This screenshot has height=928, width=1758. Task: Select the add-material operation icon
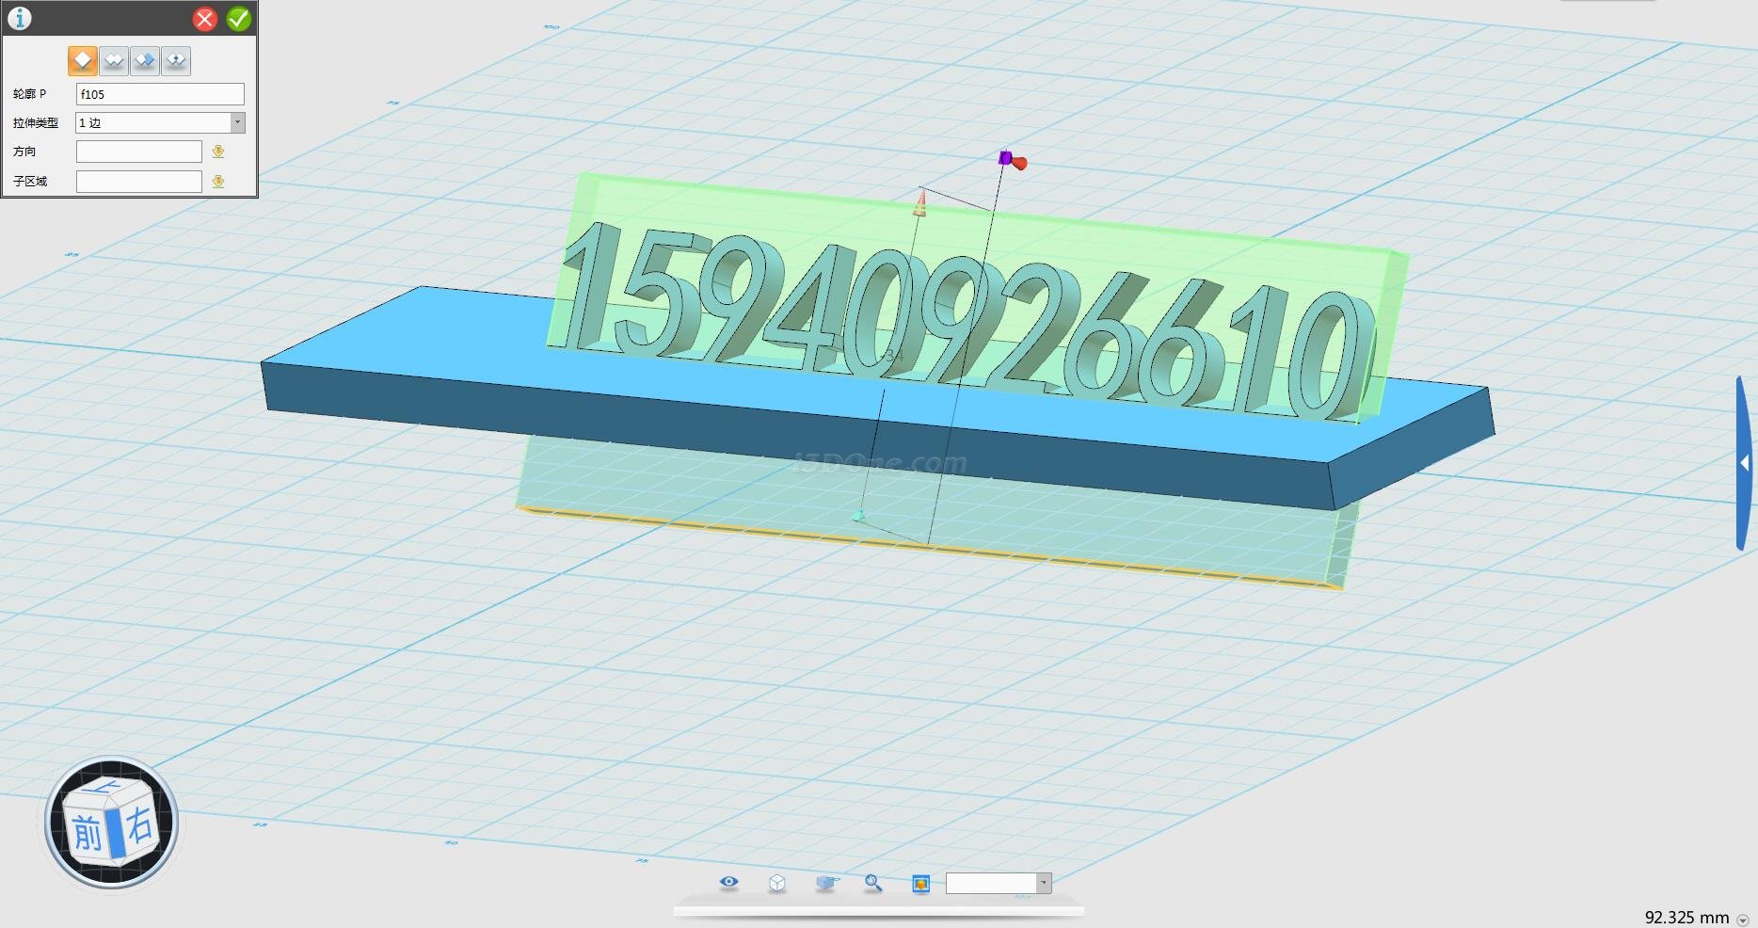coord(114,60)
